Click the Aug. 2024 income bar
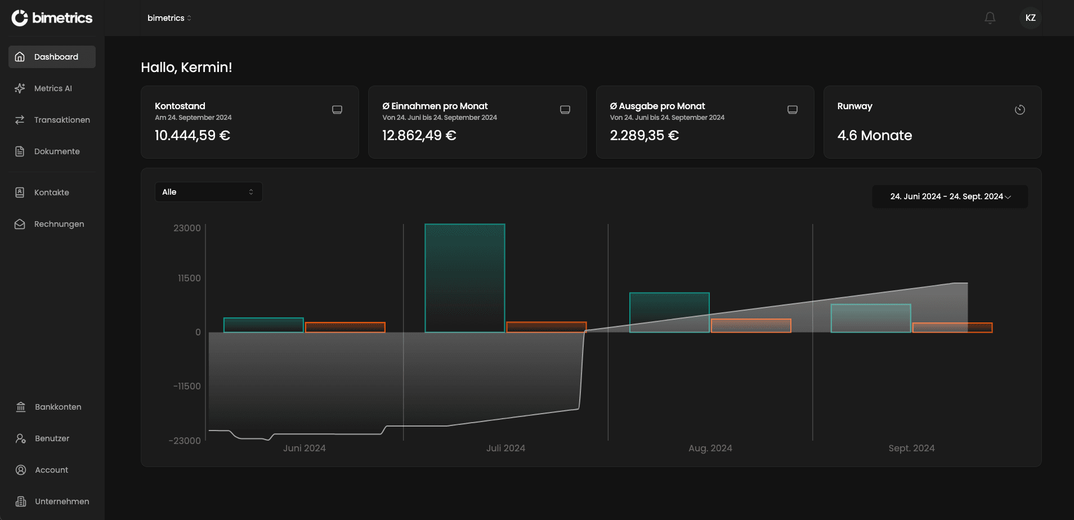Viewport: 1074px width, 520px height. point(669,312)
